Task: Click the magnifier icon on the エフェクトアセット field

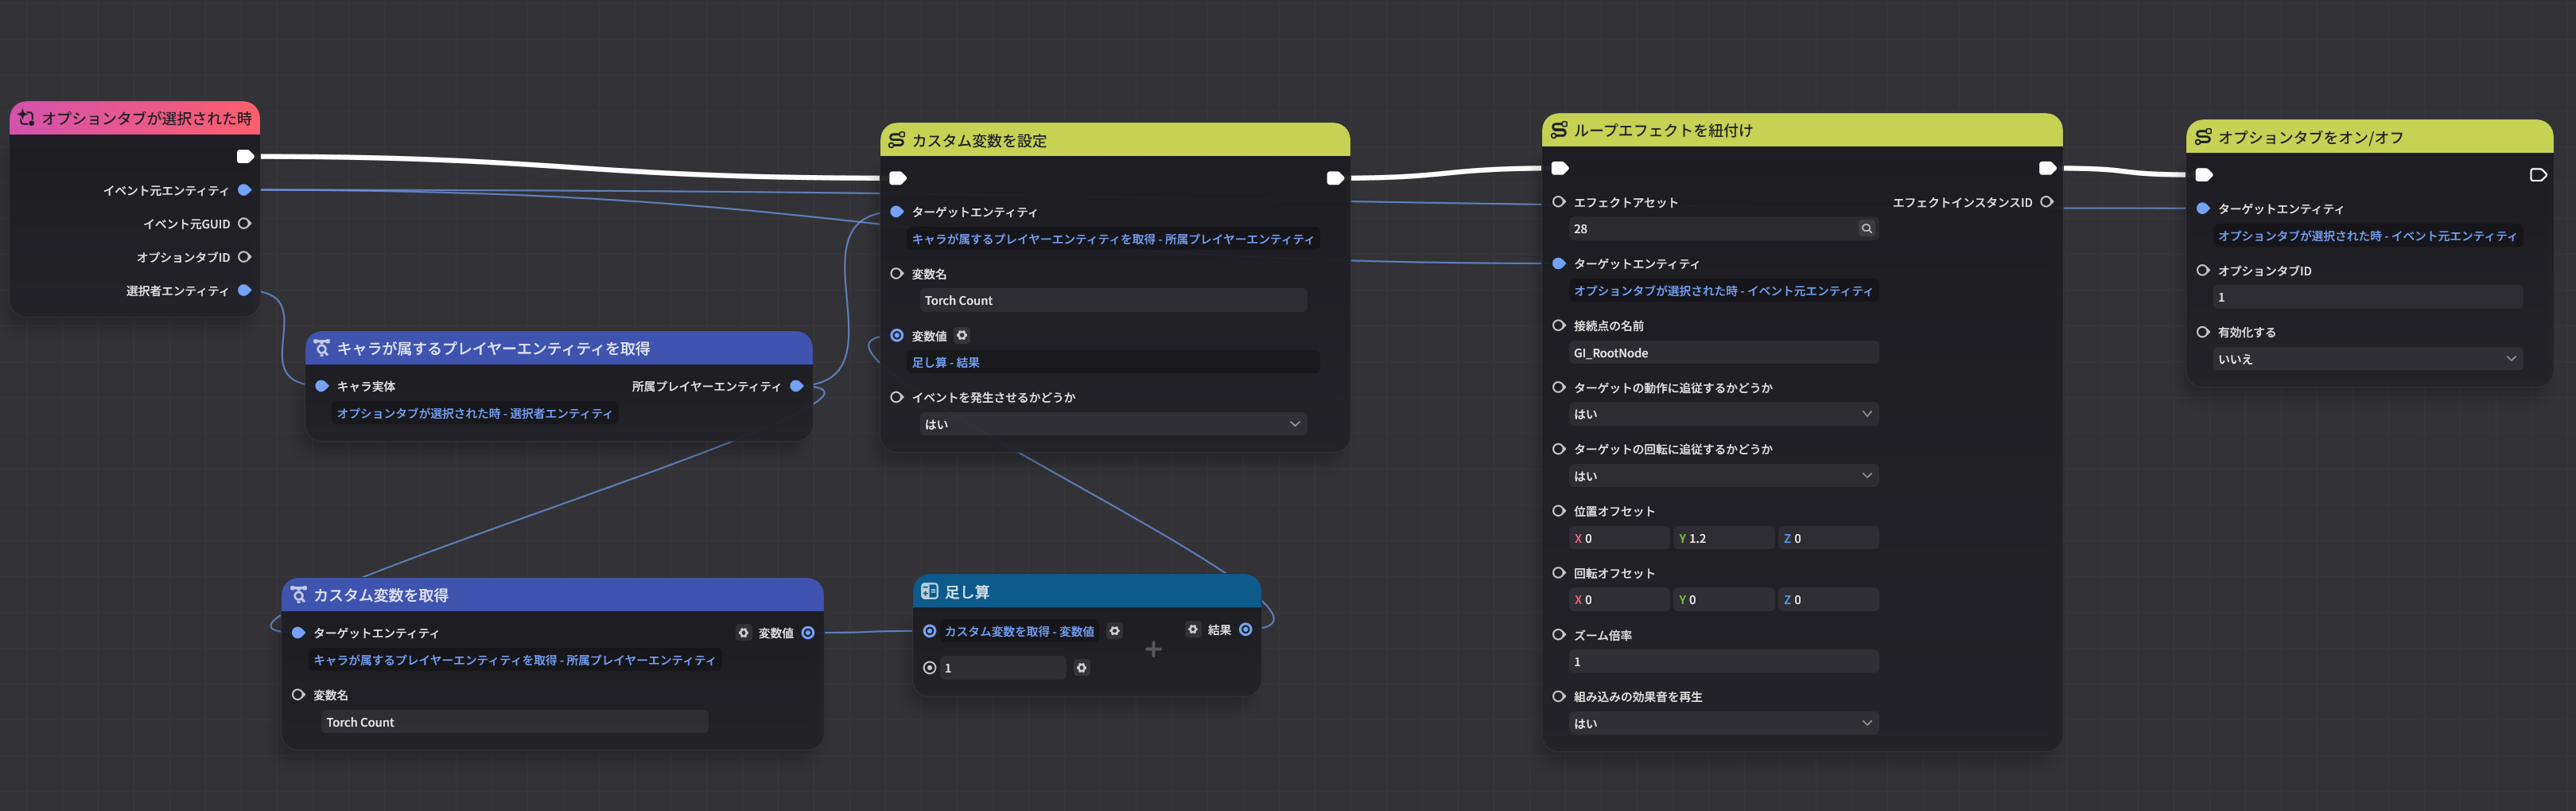Action: coord(1866,228)
